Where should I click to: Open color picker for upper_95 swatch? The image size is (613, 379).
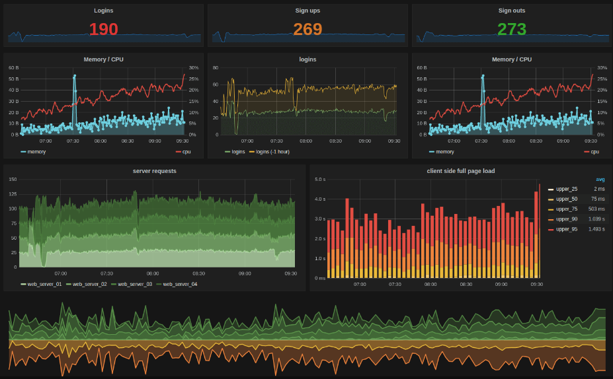pyautogui.click(x=551, y=230)
